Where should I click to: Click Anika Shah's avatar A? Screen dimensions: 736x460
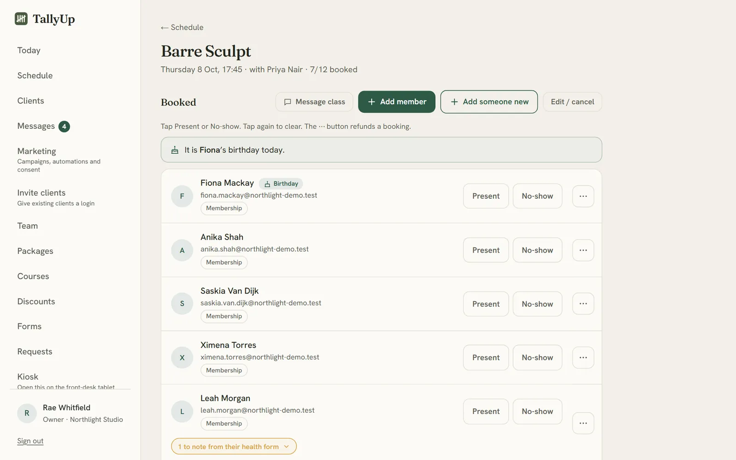tap(182, 250)
